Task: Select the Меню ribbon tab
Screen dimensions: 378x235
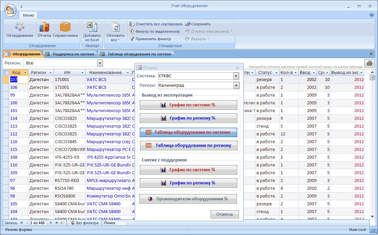Action: pyautogui.click(x=28, y=15)
